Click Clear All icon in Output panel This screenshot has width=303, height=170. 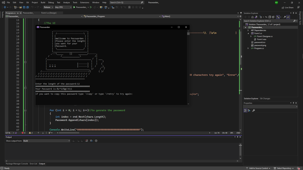coord(87,141)
